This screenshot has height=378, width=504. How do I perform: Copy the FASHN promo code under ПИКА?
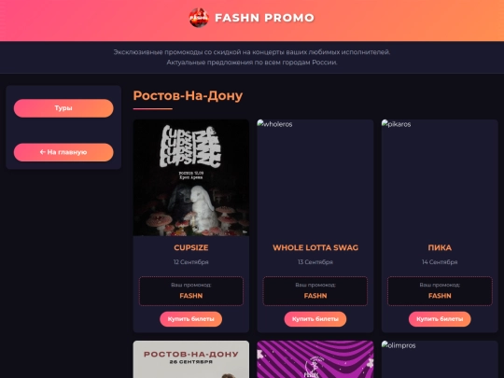pyautogui.click(x=440, y=296)
